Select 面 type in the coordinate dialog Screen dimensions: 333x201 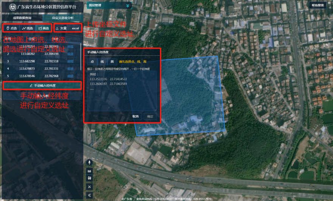112,62
